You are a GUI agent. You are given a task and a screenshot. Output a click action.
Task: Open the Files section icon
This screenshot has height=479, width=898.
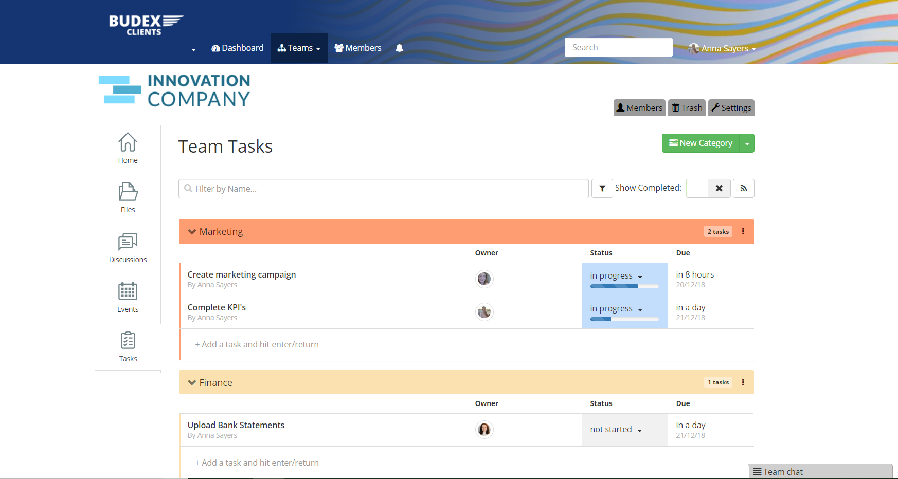pos(128,197)
